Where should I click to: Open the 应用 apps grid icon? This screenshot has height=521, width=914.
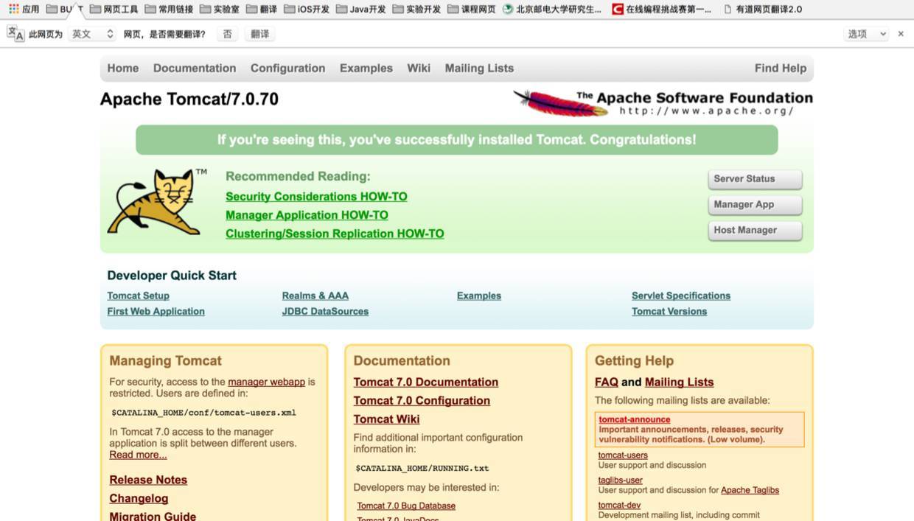24,10
